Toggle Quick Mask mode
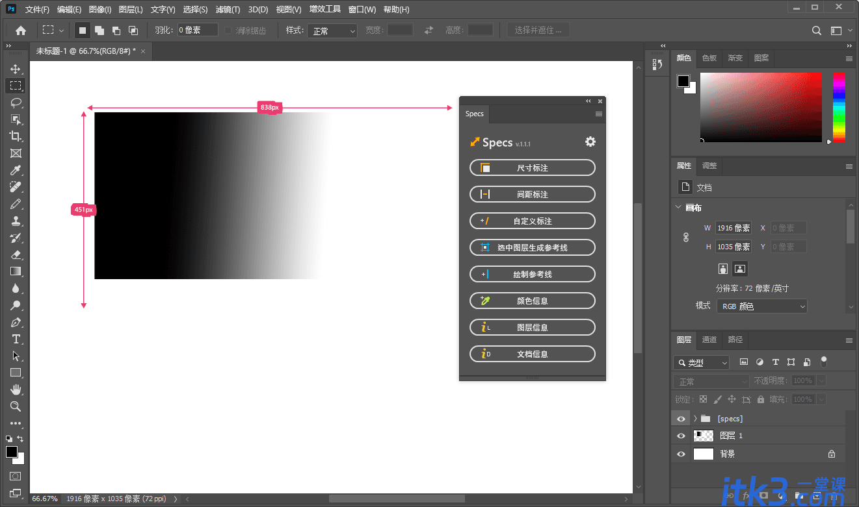 click(x=16, y=476)
